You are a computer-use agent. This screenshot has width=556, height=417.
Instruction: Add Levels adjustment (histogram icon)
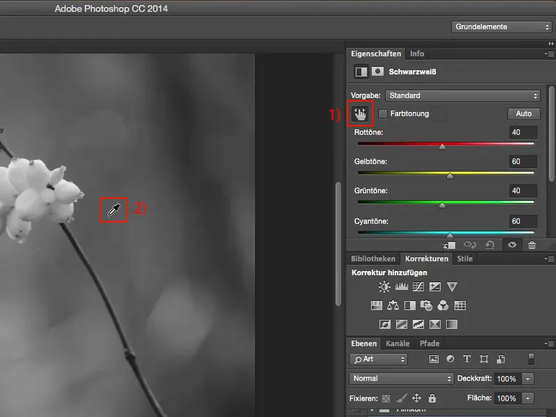pos(402,286)
